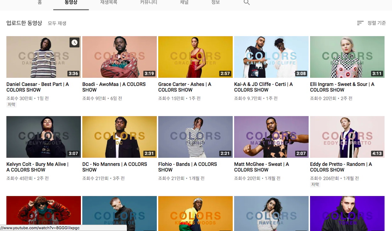The height and width of the screenshot is (231, 392).
Task: Click Eddy de Pretto - Random title
Action: point(341,167)
